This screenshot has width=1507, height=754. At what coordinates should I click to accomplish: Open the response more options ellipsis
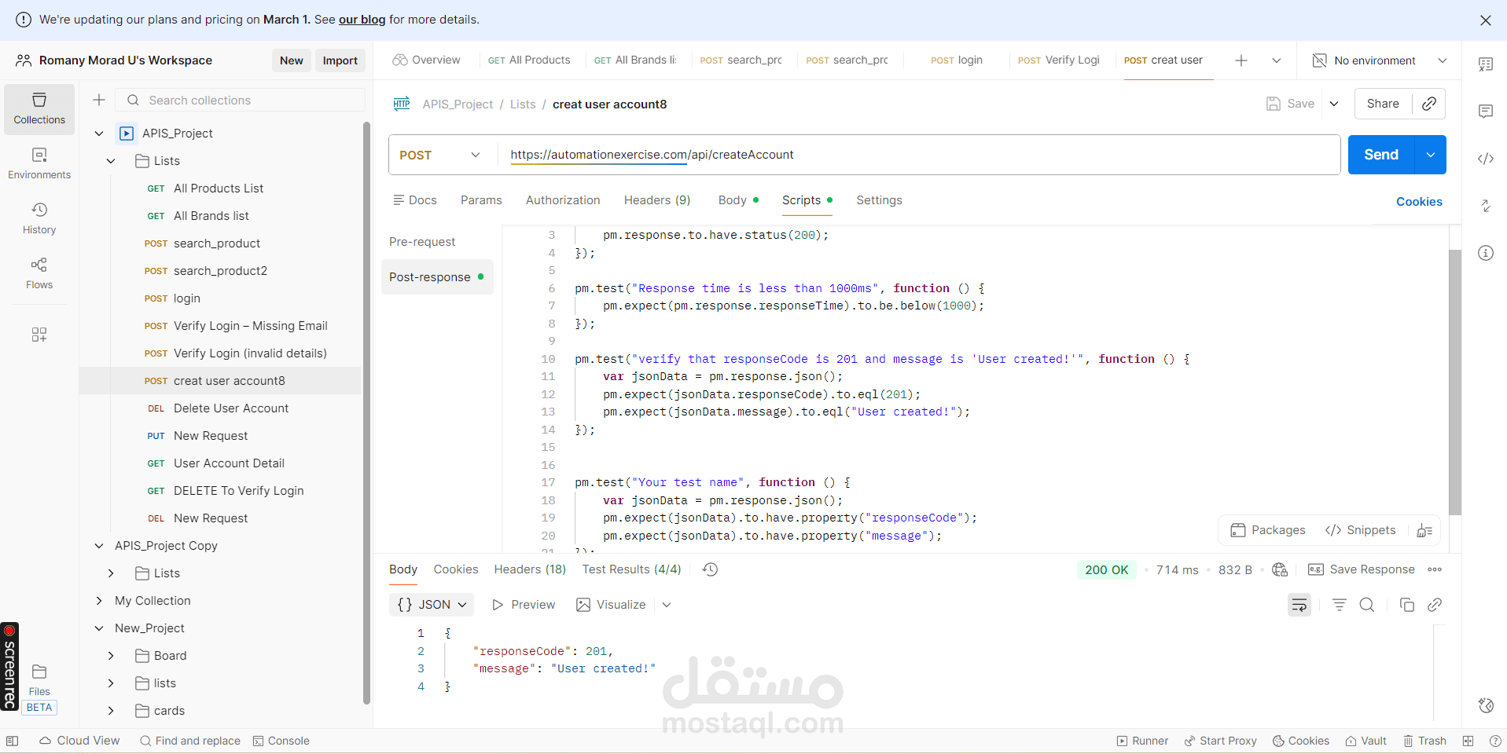(1435, 569)
